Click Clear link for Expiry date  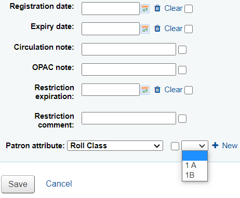[x=174, y=29]
